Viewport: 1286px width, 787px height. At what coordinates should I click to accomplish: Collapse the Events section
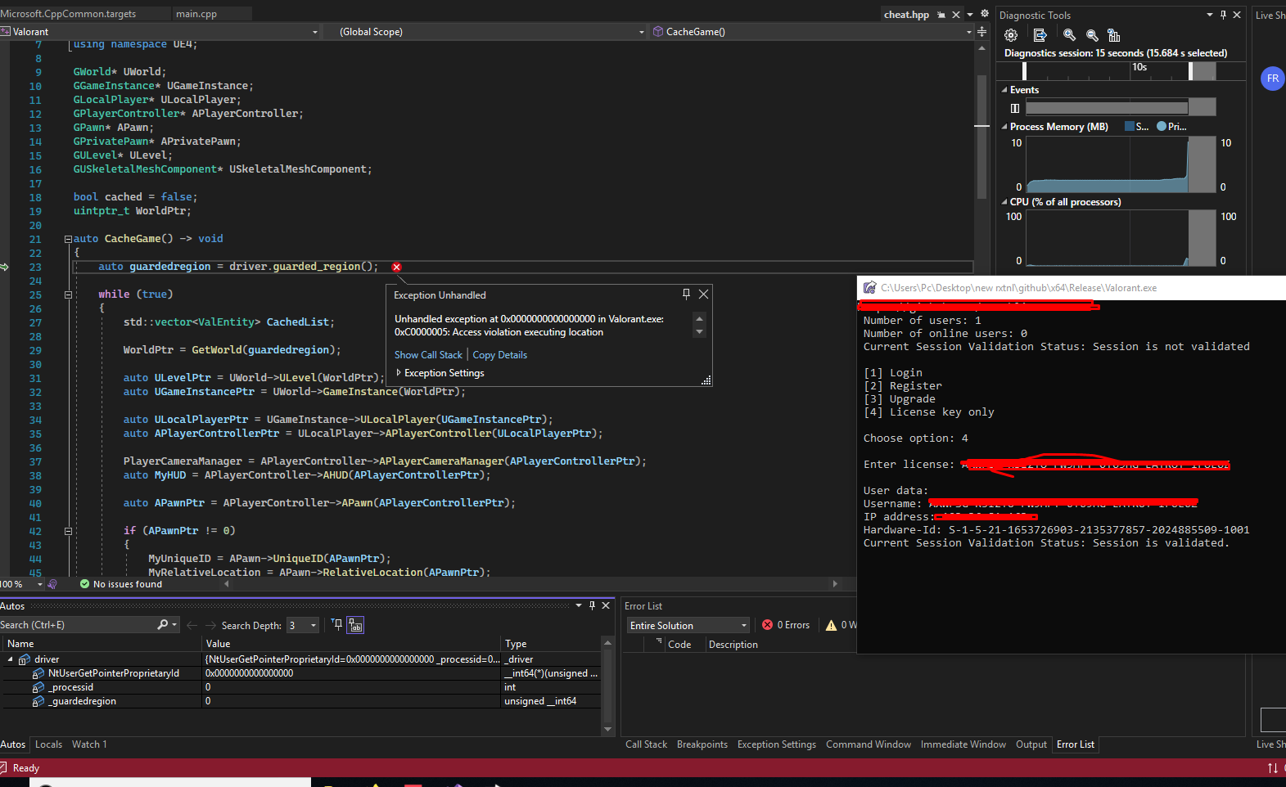point(1005,90)
